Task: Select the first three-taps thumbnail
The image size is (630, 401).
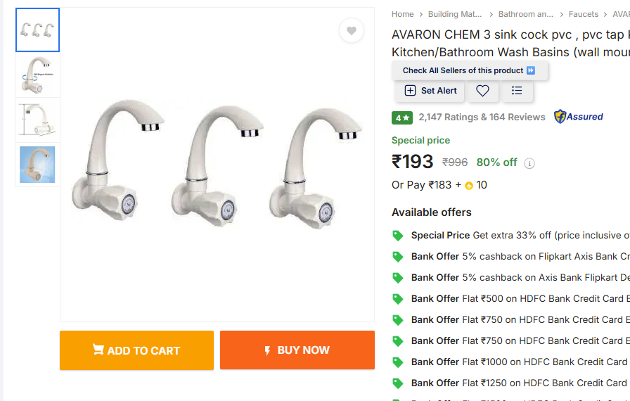Action: (x=37, y=30)
